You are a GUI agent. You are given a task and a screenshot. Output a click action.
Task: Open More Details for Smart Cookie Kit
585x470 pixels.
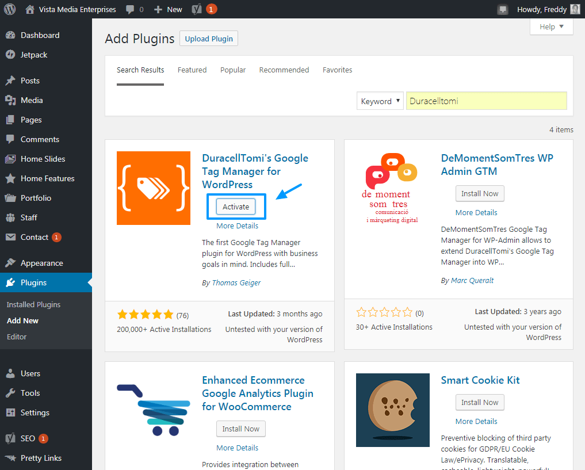pyautogui.click(x=476, y=422)
